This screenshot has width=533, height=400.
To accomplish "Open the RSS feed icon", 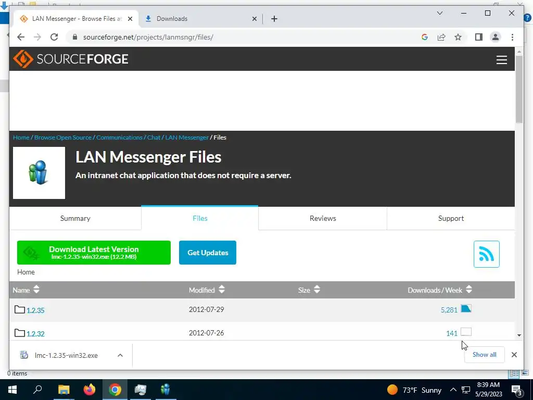I will [487, 254].
